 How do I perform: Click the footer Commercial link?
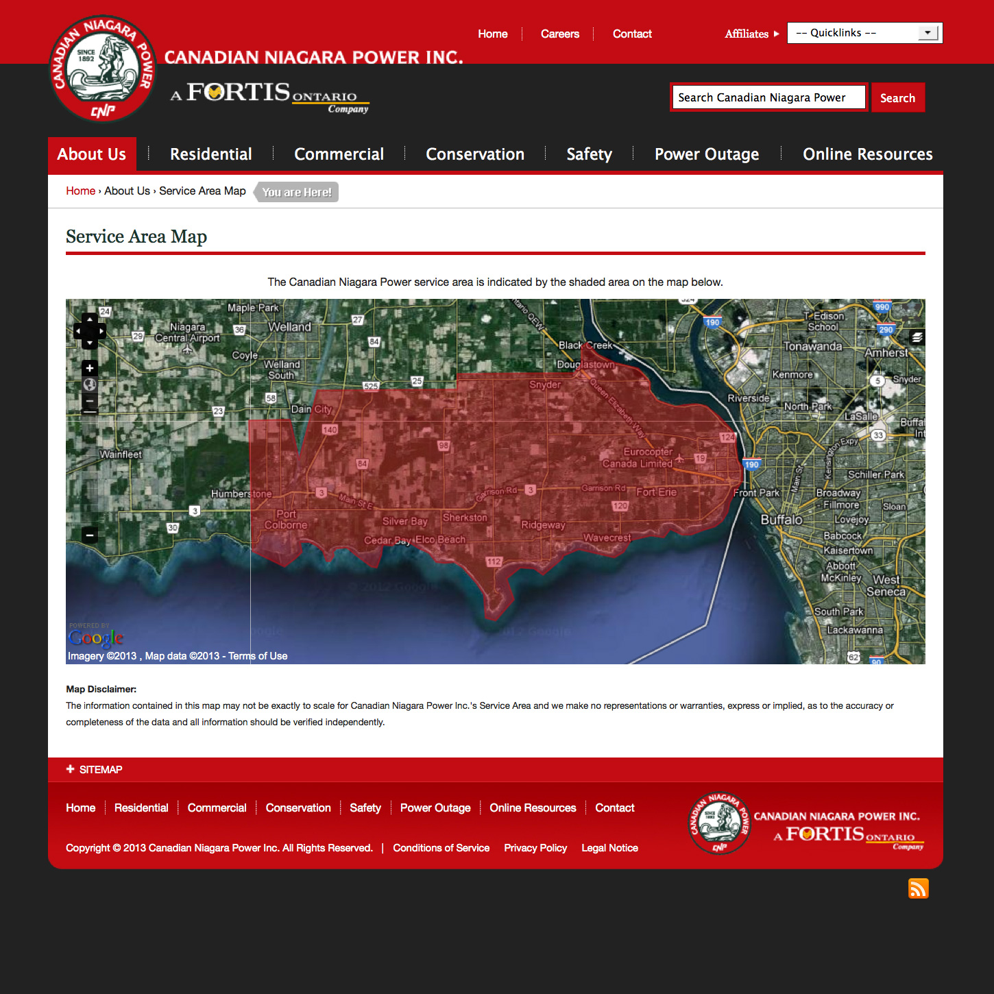click(217, 808)
